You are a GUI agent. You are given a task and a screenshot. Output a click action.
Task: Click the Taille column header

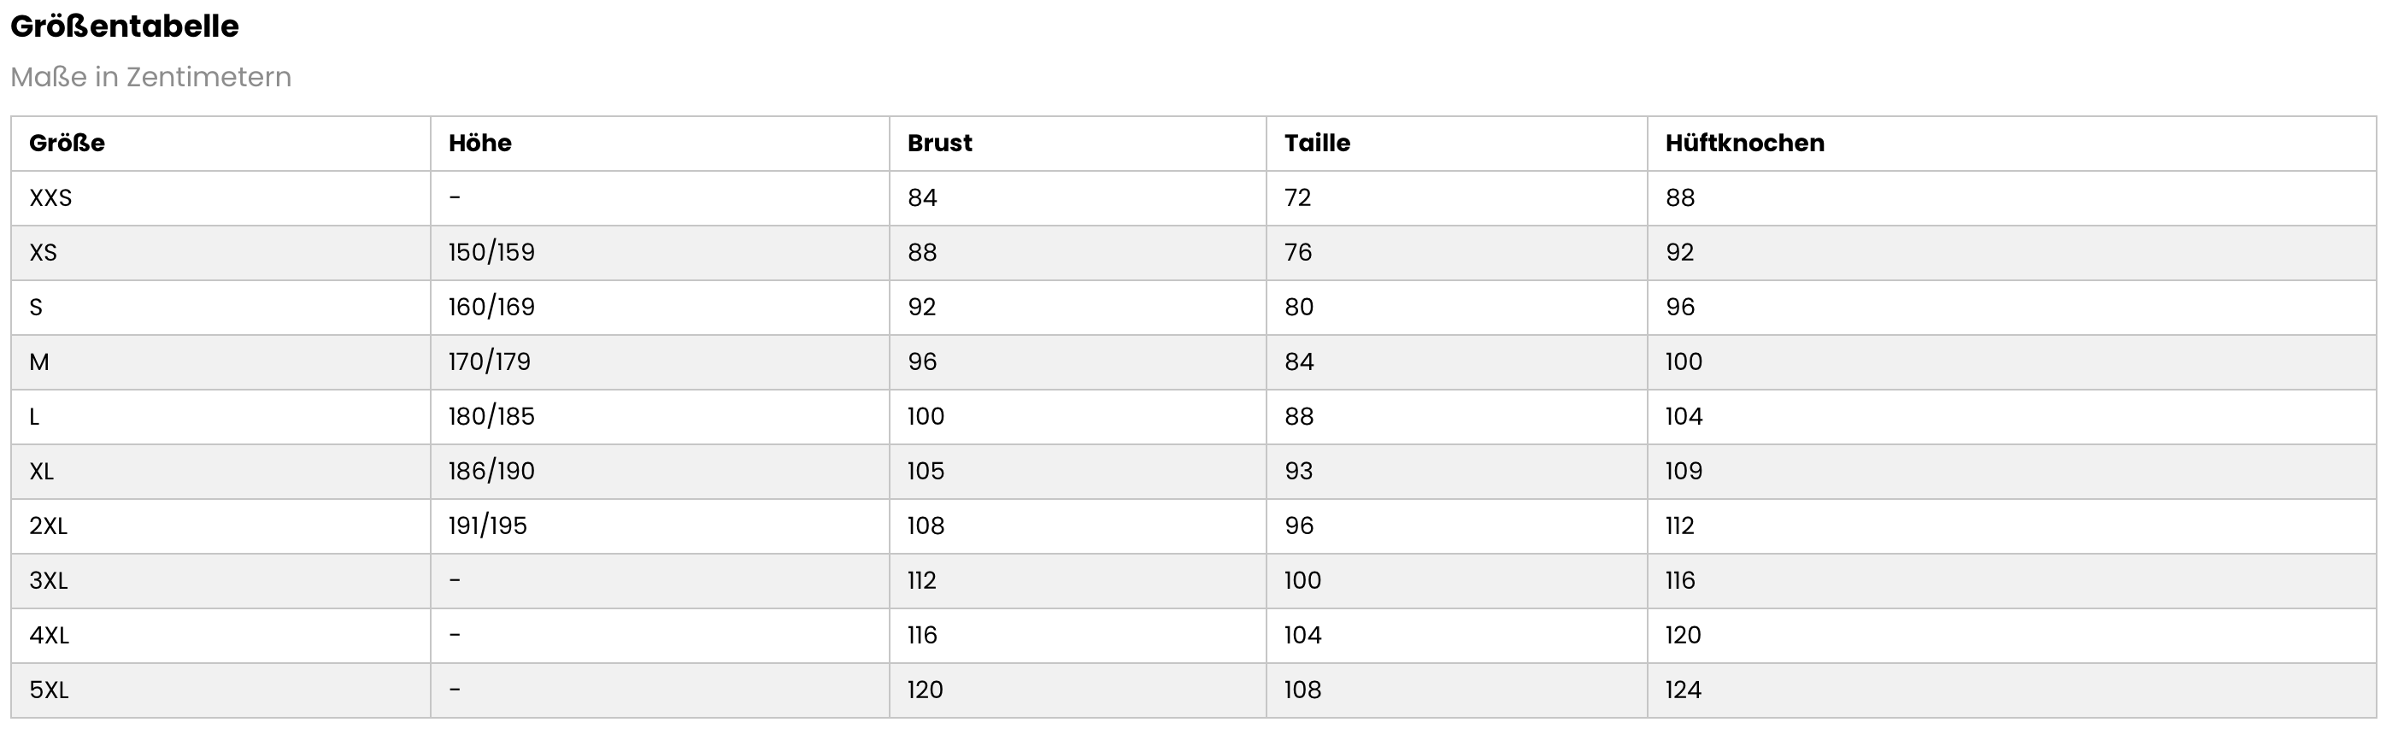1317,143
